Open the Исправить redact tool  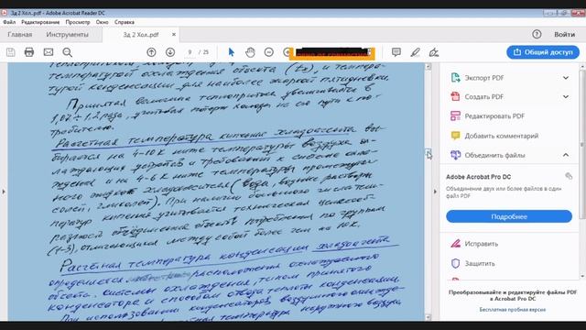(x=482, y=244)
